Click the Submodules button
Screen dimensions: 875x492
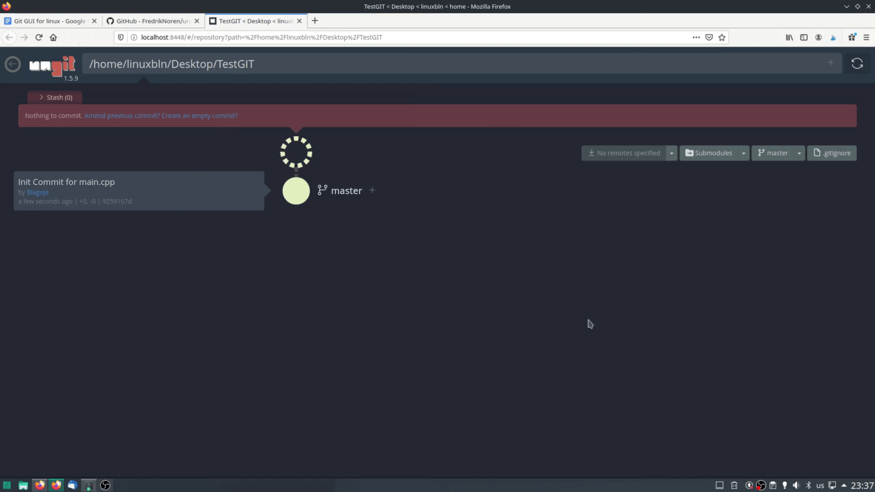coord(709,153)
